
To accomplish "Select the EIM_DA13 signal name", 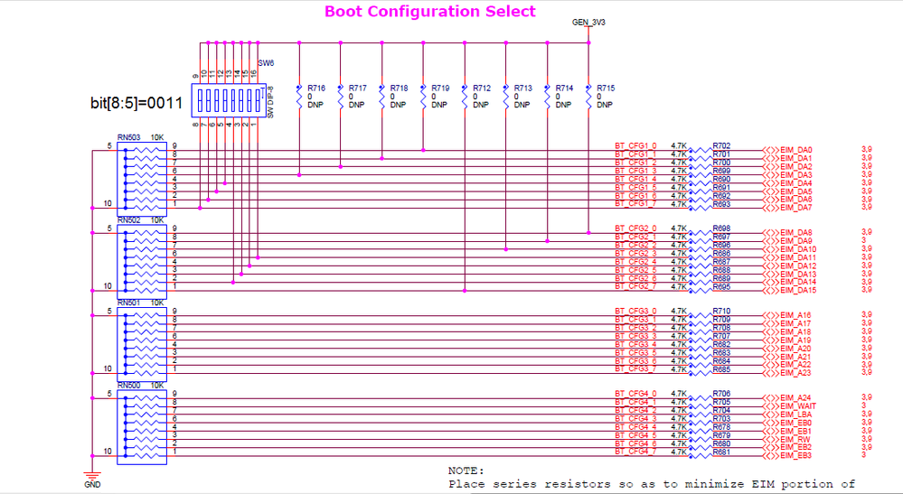I will point(798,275).
